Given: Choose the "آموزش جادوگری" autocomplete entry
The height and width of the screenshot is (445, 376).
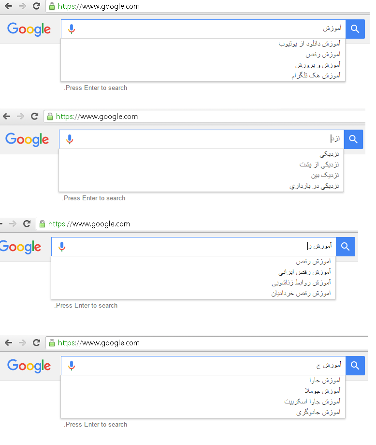Looking at the screenshot, I should tap(318, 412).
